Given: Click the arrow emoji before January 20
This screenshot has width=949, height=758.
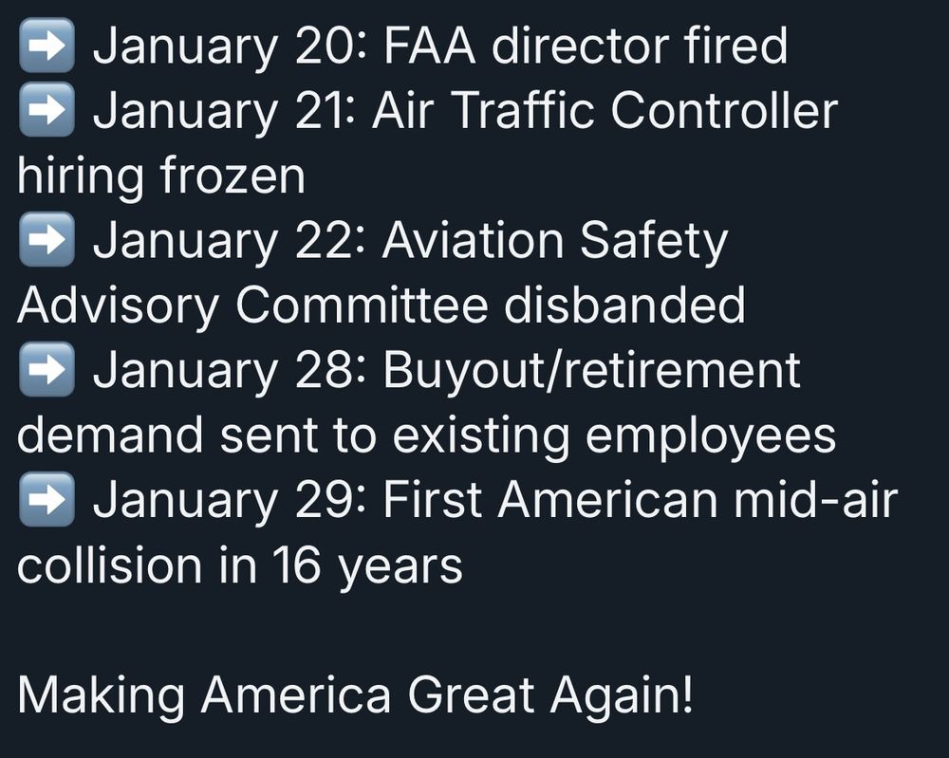Looking at the screenshot, I should pyautogui.click(x=47, y=46).
